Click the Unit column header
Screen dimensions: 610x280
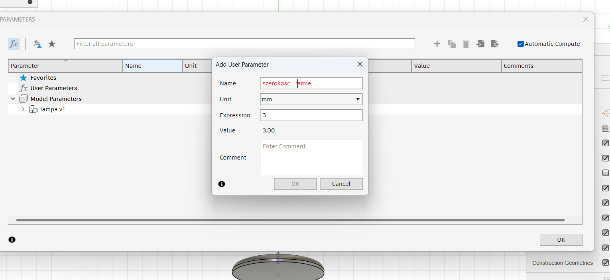197,66
